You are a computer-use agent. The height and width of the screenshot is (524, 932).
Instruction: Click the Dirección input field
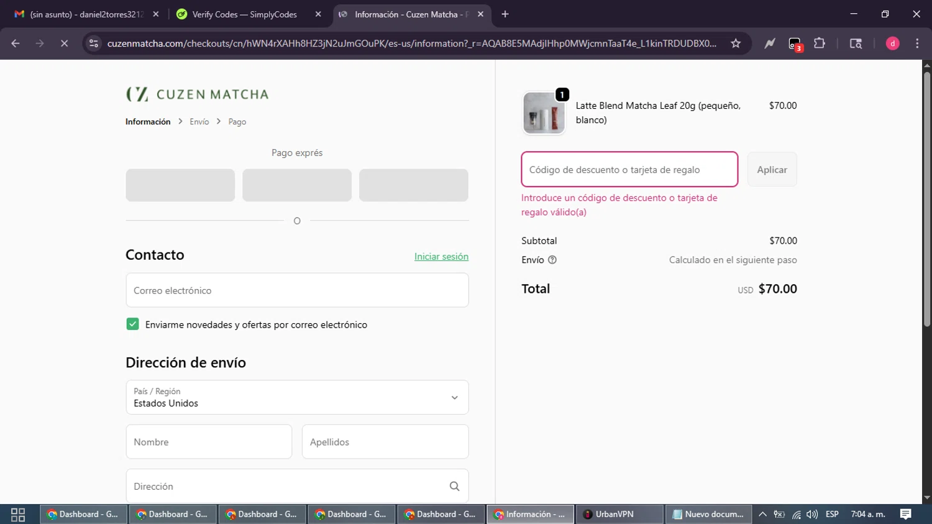tap(297, 486)
